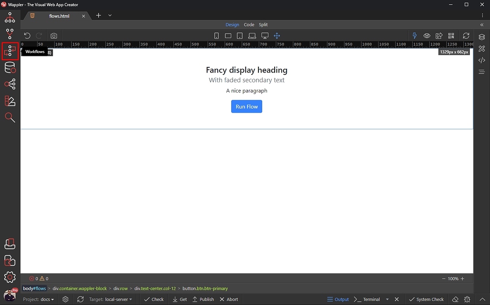Increase zoom with the plus control
This screenshot has width=490, height=305.
(x=463, y=278)
